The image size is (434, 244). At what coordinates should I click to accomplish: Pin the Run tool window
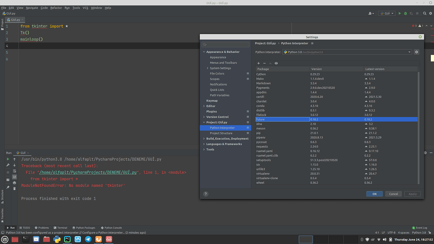pyautogui.click(x=8, y=186)
